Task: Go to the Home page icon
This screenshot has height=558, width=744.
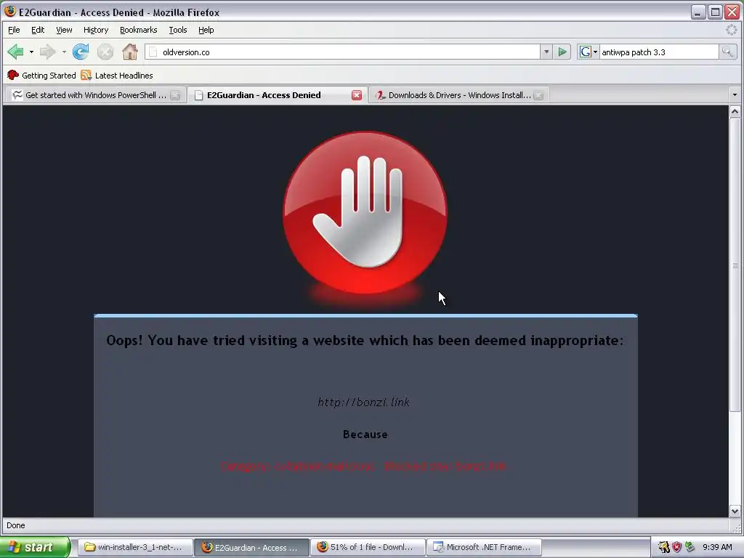Action: pyautogui.click(x=129, y=52)
